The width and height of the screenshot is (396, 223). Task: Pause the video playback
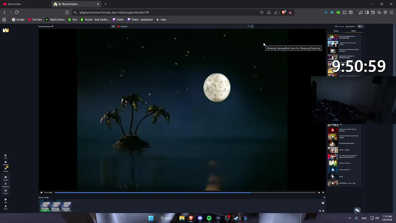pyautogui.click(x=41, y=193)
